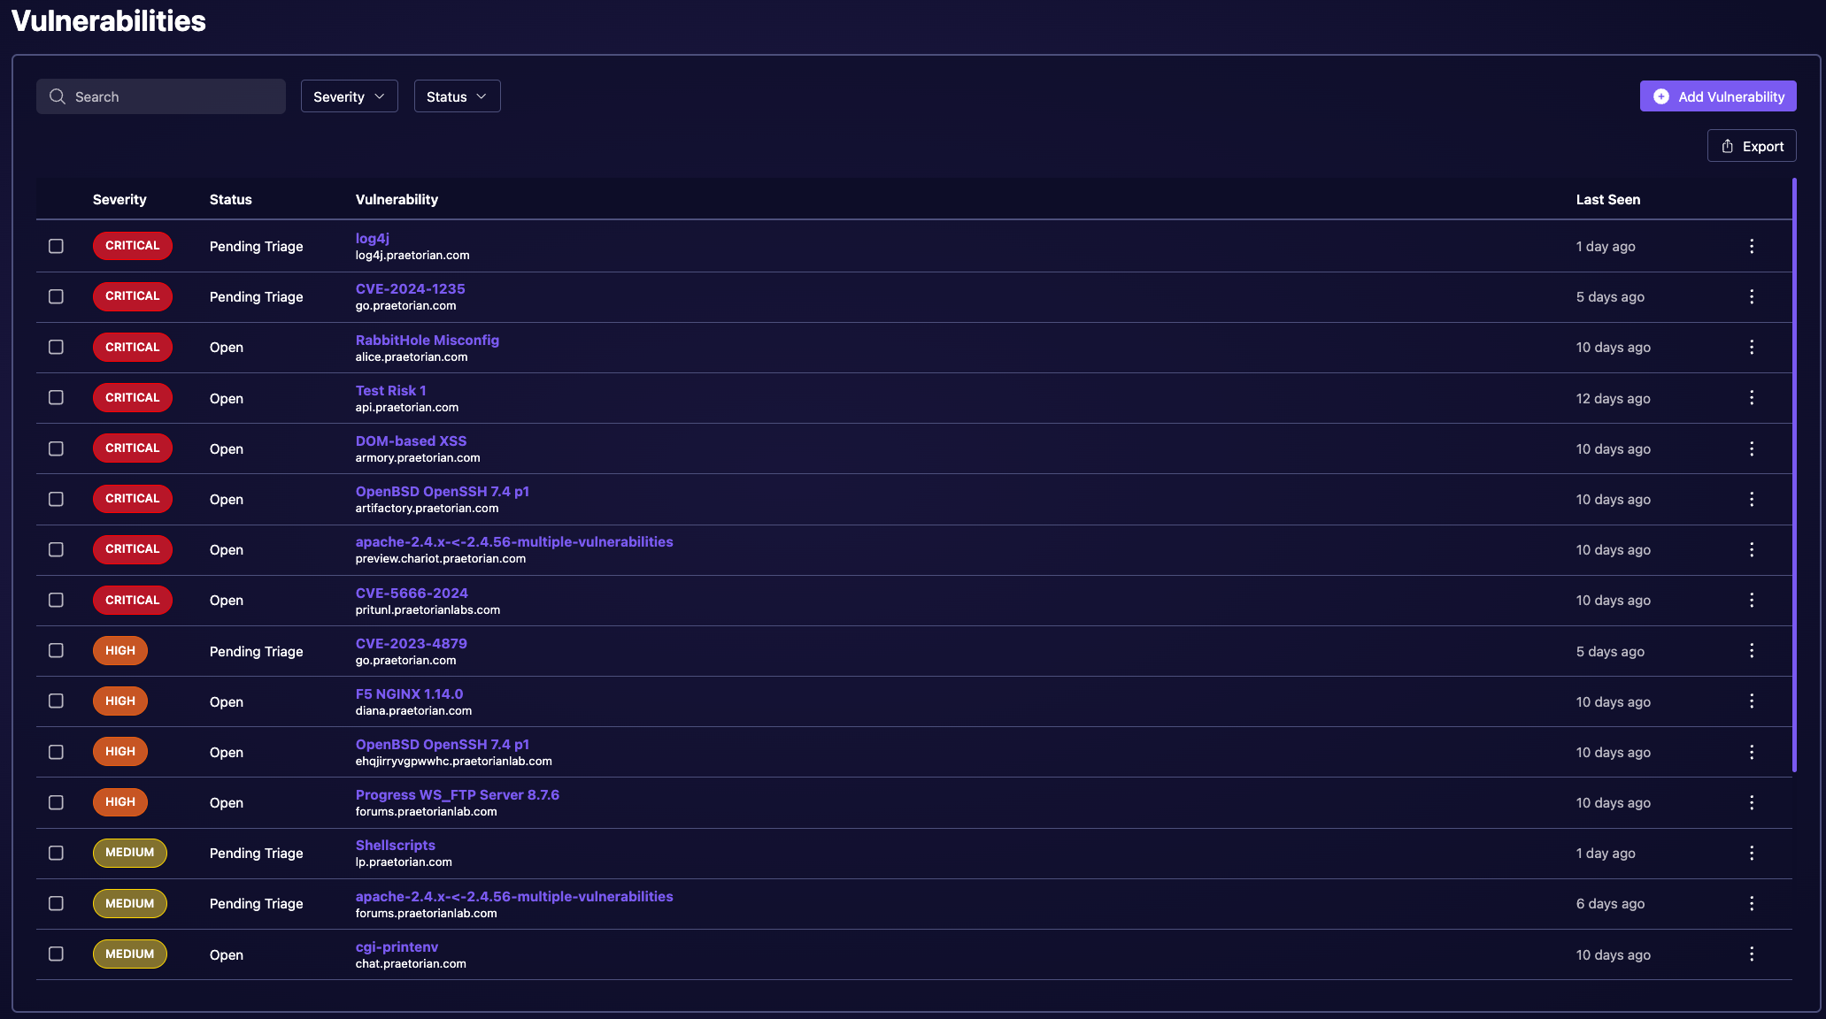Image resolution: width=1826 pixels, height=1019 pixels.
Task: Sort by the Vulnerability column header
Action: [x=397, y=200]
